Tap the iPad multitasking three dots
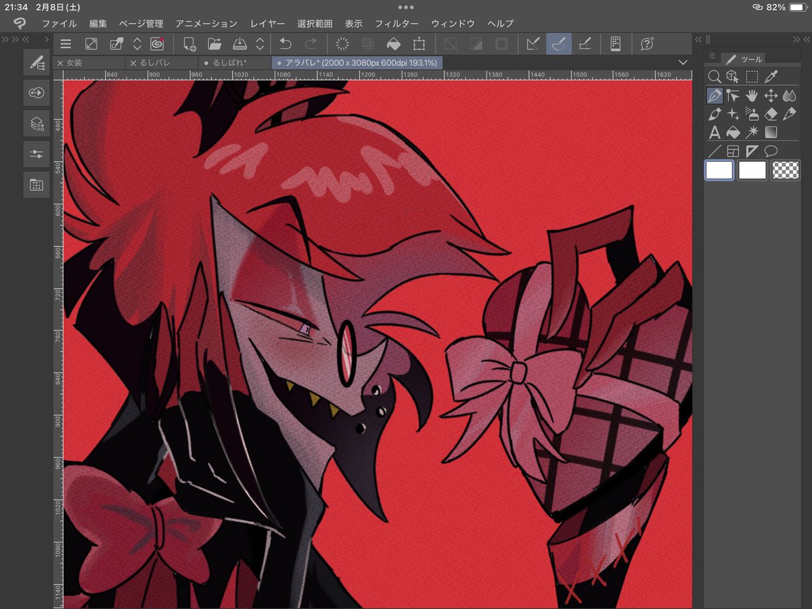 click(x=406, y=7)
